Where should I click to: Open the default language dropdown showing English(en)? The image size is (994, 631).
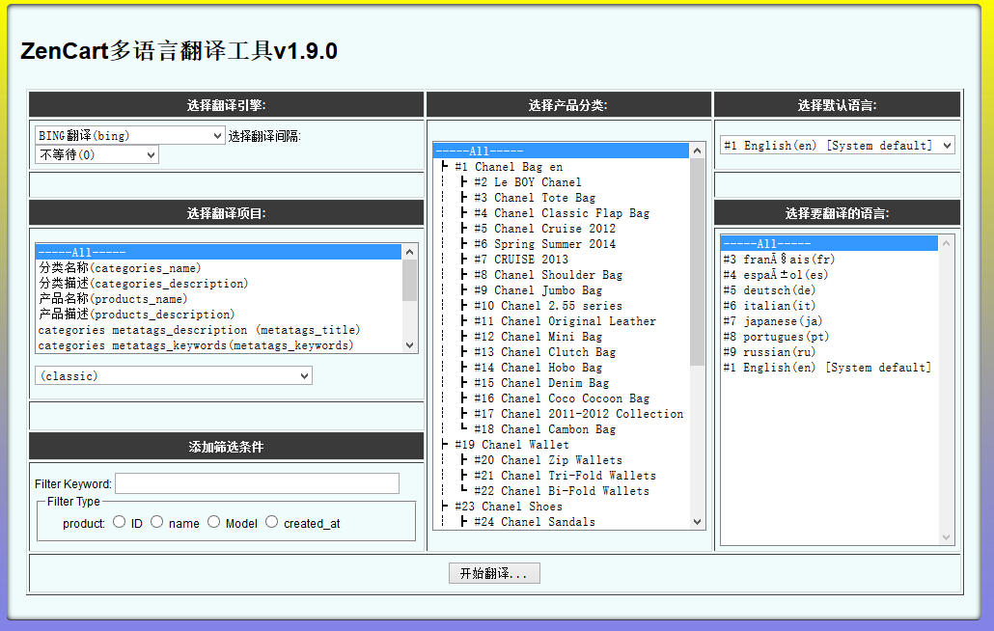click(x=837, y=146)
